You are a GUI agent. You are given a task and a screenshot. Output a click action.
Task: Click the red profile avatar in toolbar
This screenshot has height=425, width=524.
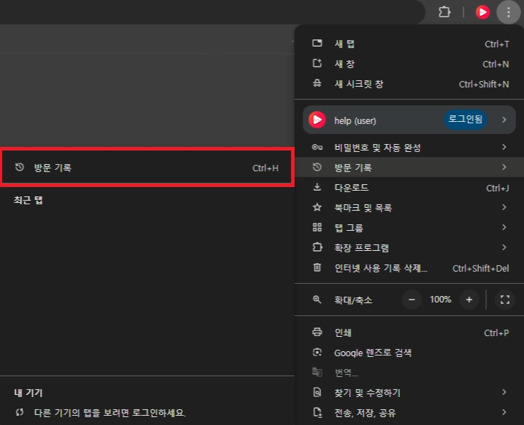482,12
